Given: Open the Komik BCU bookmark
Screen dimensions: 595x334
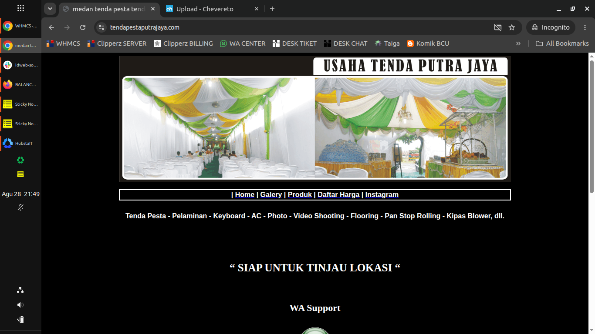Looking at the screenshot, I should (428, 43).
